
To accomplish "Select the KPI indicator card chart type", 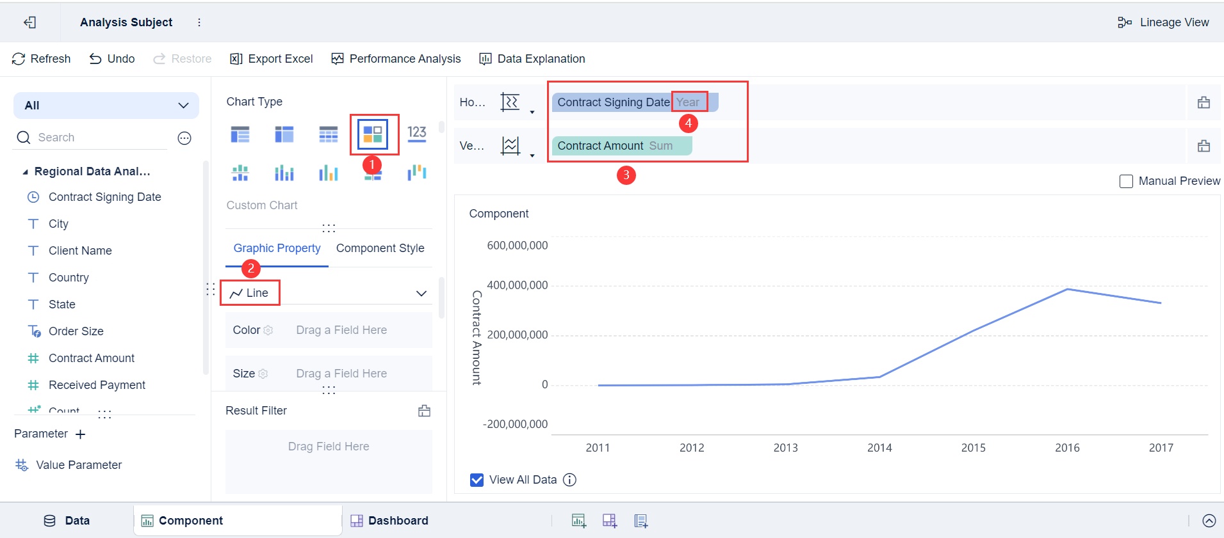I will coord(416,134).
